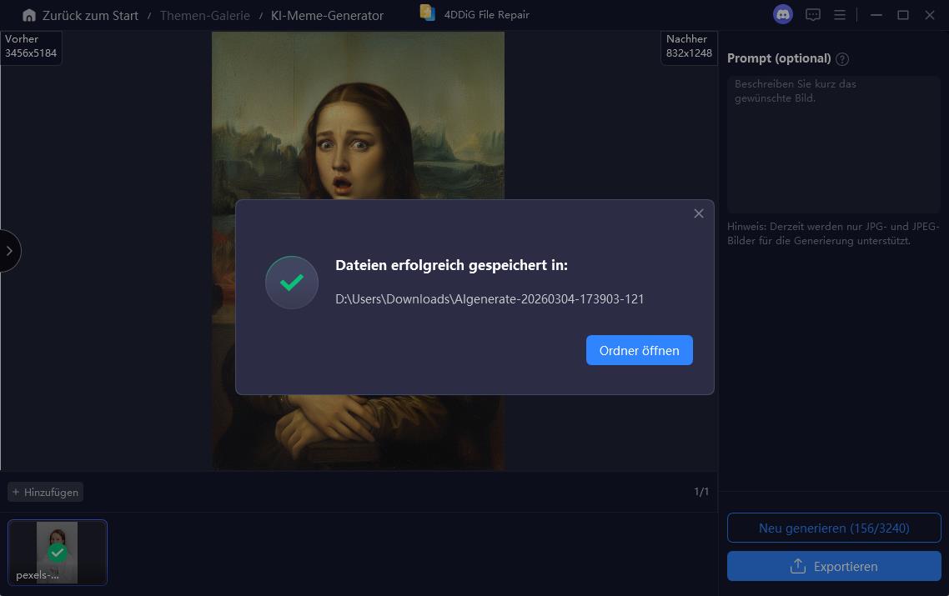Focus the prompt description text field
The width and height of the screenshot is (949, 596).
(x=833, y=144)
